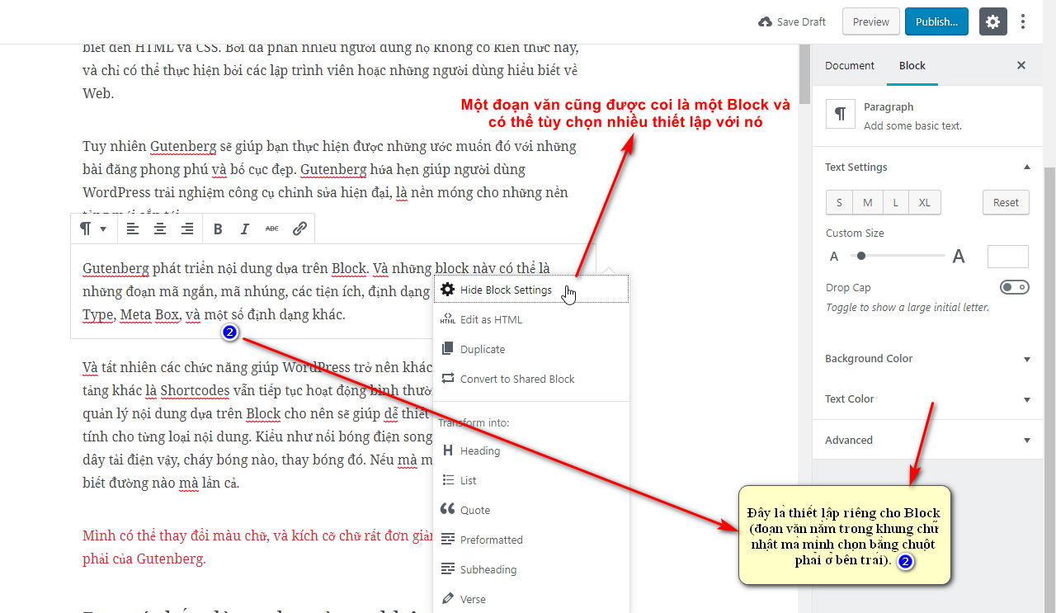Click the List transform icon
This screenshot has height=613, width=1056.
[448, 480]
